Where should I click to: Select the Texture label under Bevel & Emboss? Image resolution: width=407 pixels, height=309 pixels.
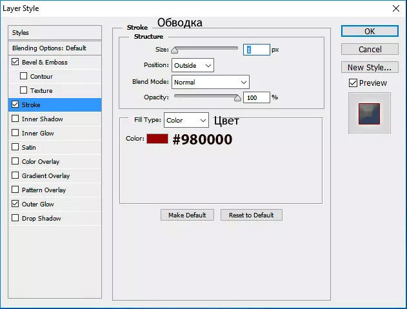41,90
